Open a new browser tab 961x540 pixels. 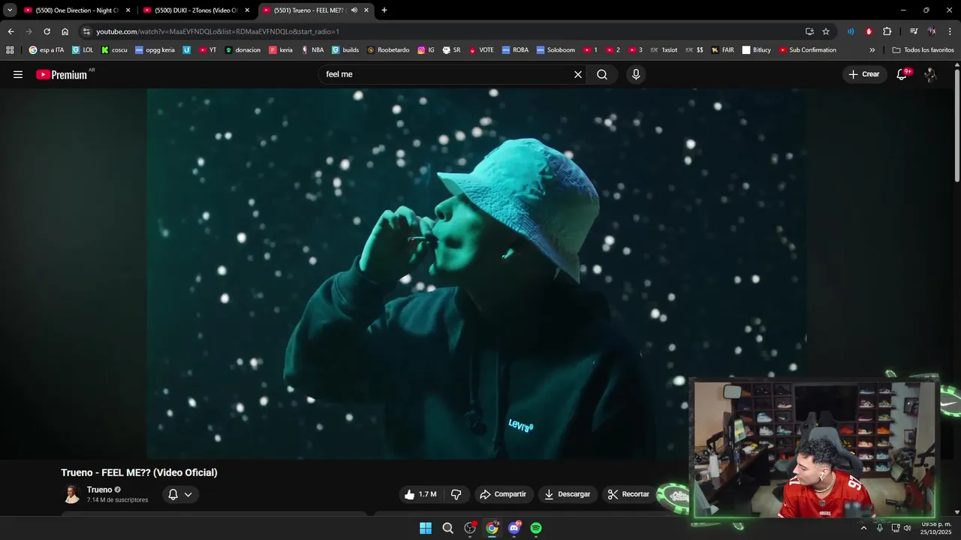click(x=384, y=10)
